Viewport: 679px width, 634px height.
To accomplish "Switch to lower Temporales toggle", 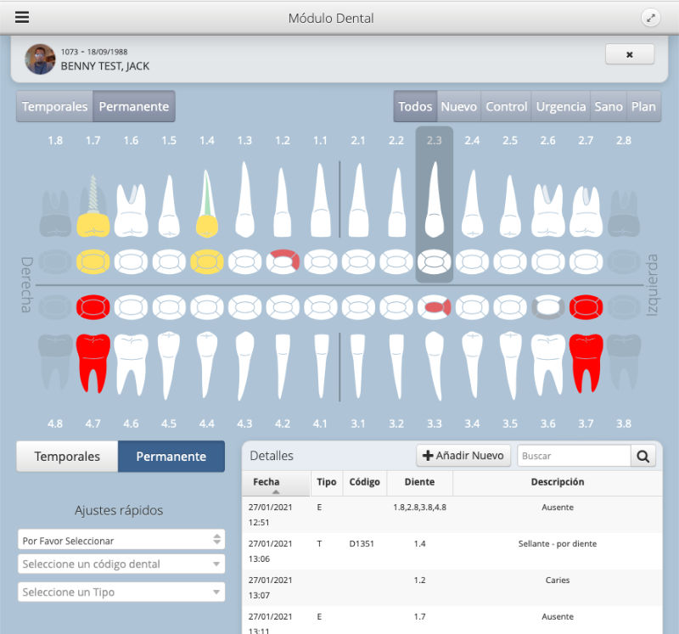I will point(67,456).
